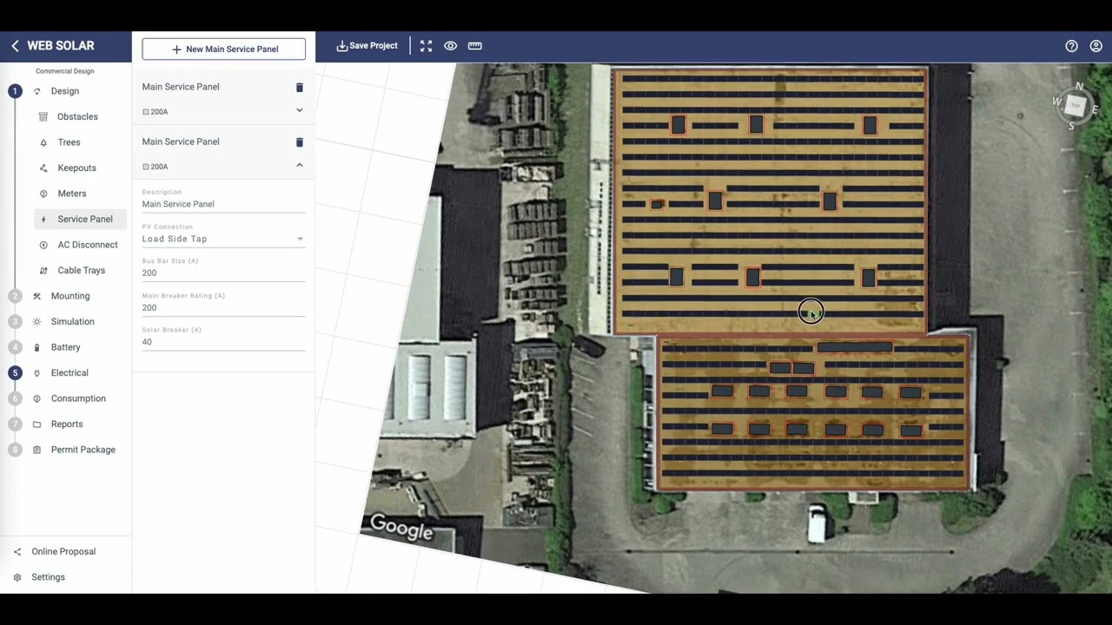Click the Online Proposal link
The height and width of the screenshot is (625, 1112).
[x=63, y=551]
